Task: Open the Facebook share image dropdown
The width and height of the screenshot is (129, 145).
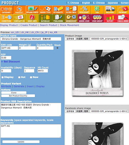Action: click(x=108, y=111)
